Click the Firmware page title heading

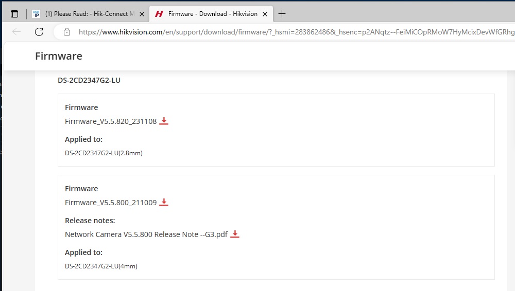tap(59, 56)
